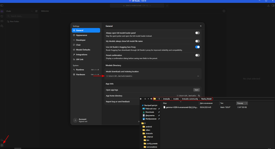Open the Chat settings section
The height and width of the screenshot is (149, 275).
click(86, 45)
